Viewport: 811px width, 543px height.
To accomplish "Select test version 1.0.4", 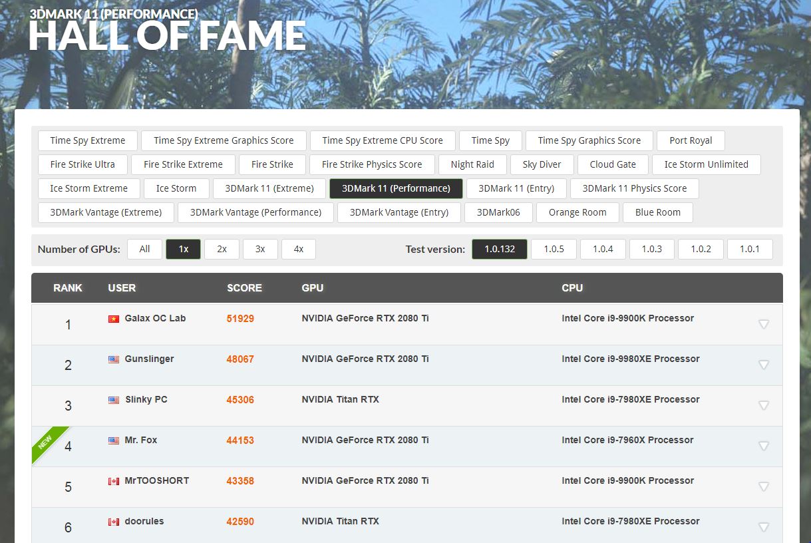I will click(603, 249).
